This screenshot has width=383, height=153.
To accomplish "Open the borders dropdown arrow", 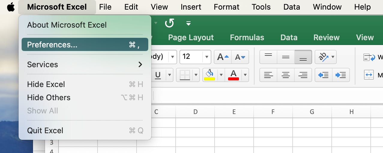I will tap(196, 75).
